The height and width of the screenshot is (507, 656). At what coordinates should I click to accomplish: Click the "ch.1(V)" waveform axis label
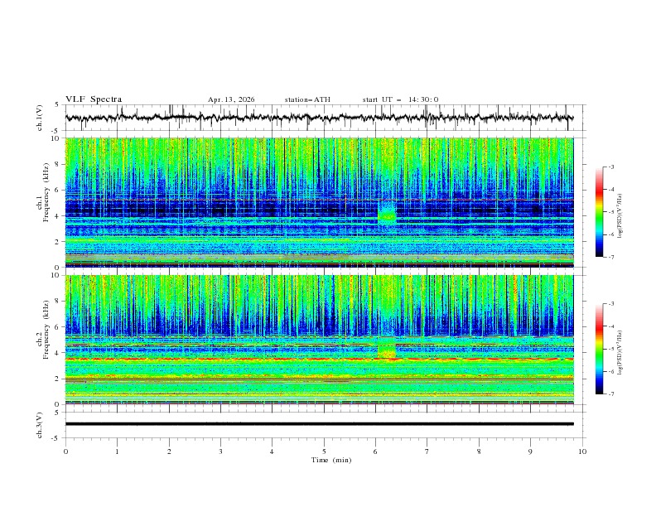tap(40, 118)
